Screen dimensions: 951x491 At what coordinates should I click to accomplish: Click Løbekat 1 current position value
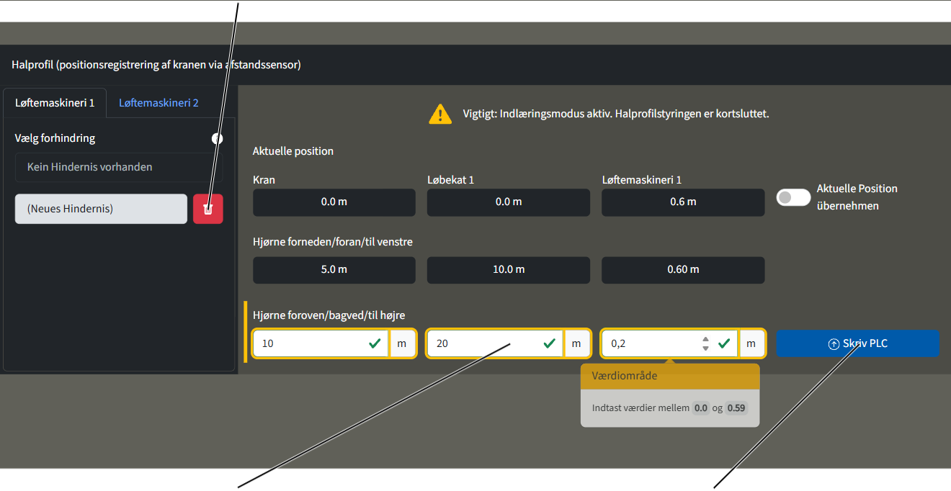[509, 202]
